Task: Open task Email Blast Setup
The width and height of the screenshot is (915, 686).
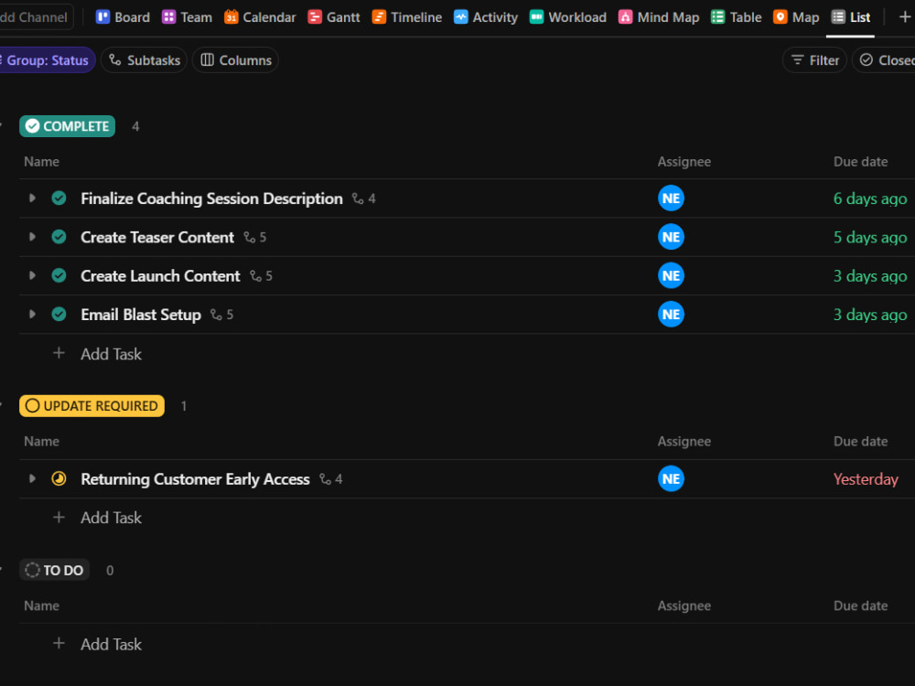Action: [141, 315]
